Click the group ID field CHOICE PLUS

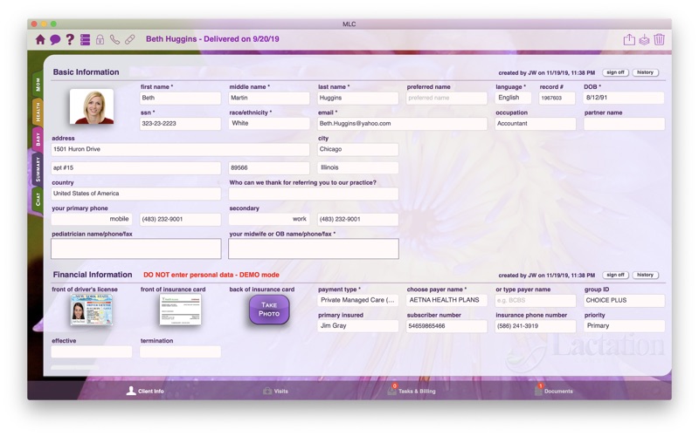(624, 300)
